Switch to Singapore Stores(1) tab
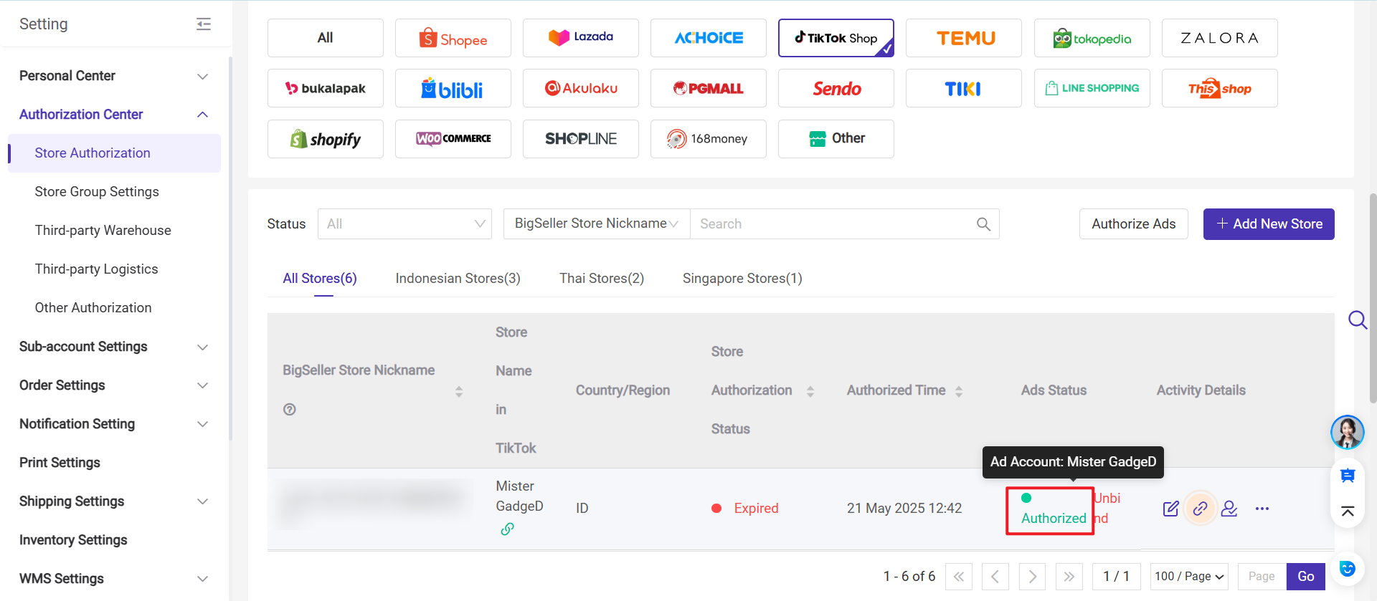Viewport: 1377px width, 601px height. click(742, 279)
